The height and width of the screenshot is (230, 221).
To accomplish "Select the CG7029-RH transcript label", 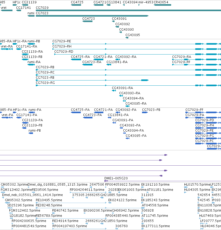I will coord(62,46).
